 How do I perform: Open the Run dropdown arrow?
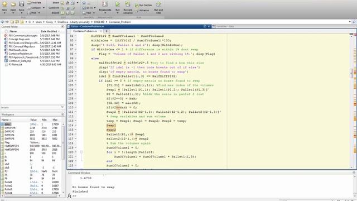[x=118, y=13]
